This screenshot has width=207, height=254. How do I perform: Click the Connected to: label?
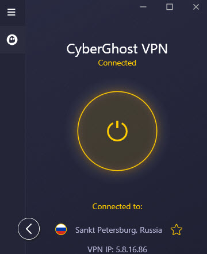click(117, 206)
